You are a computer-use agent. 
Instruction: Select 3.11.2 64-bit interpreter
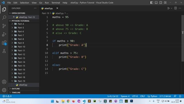click(165, 96)
